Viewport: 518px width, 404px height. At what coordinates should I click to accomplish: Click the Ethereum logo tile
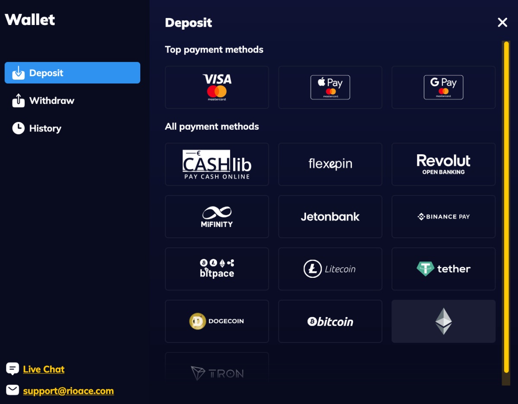point(443,321)
